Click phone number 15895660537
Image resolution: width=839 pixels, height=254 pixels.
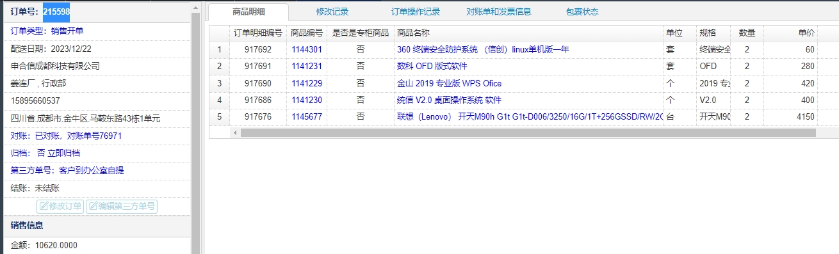[35, 100]
